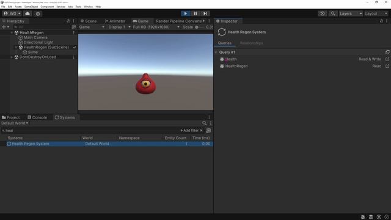Click the Step frame button
This screenshot has height=220, width=391.
pos(205,13)
